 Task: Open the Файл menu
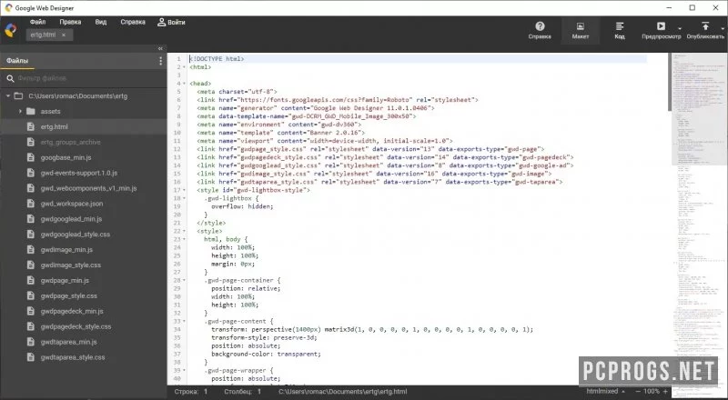[37, 22]
